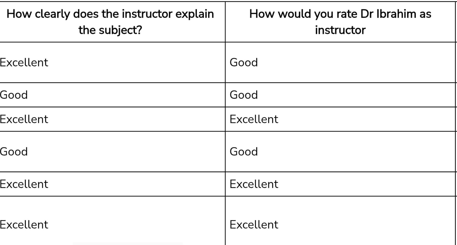
Task: Click blank space right of first-row 'Excellent' clarity cell
Action: click(137, 62)
